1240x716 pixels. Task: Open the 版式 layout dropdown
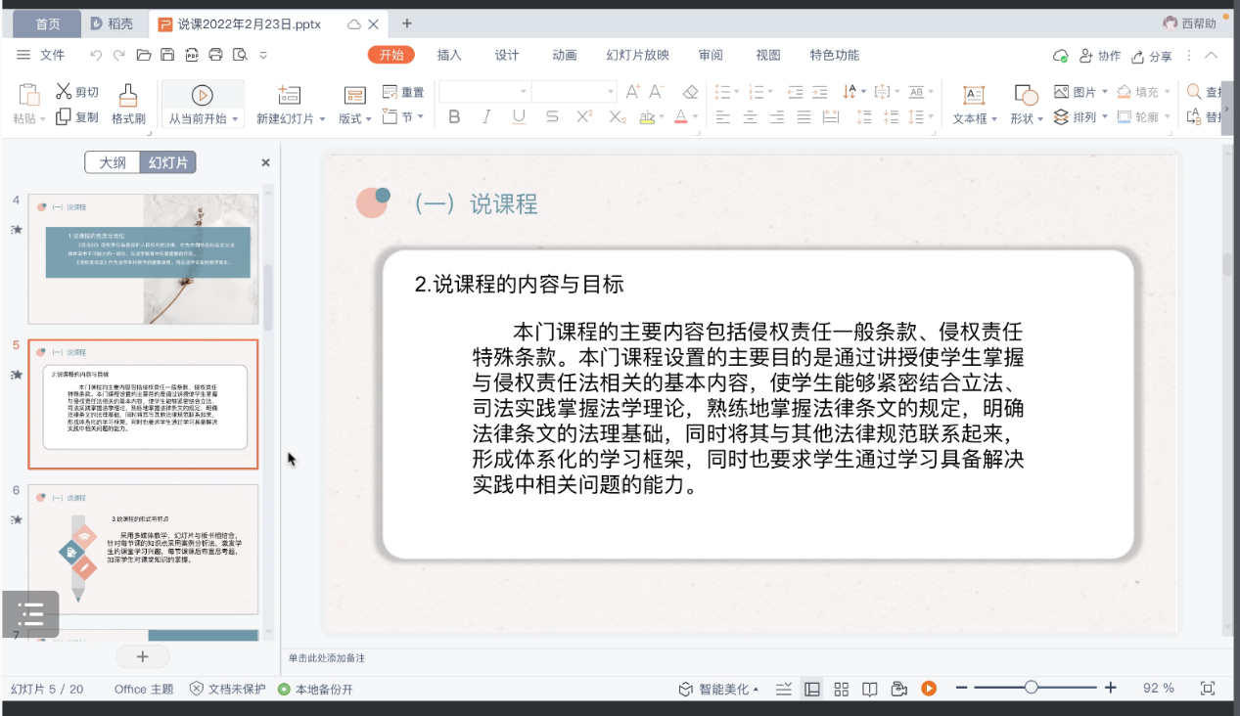[354, 118]
